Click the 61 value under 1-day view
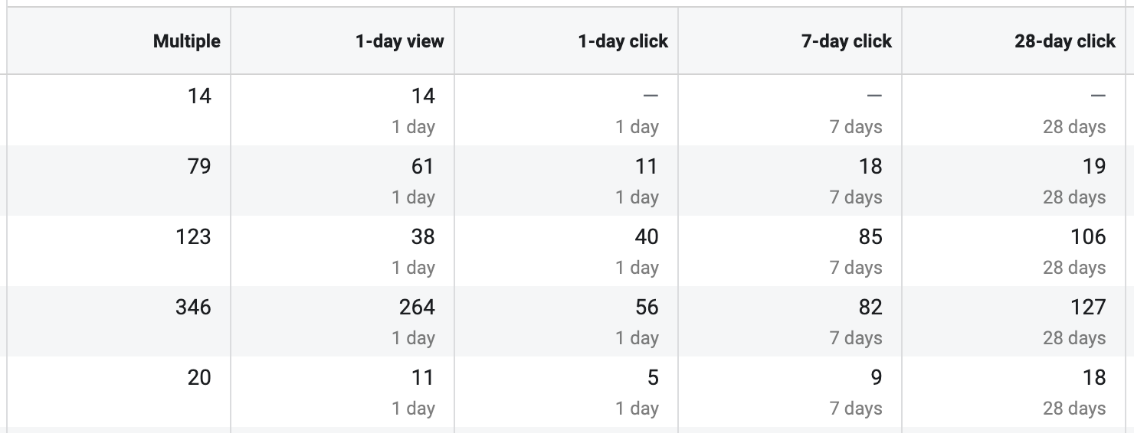1134x433 pixels. click(423, 166)
